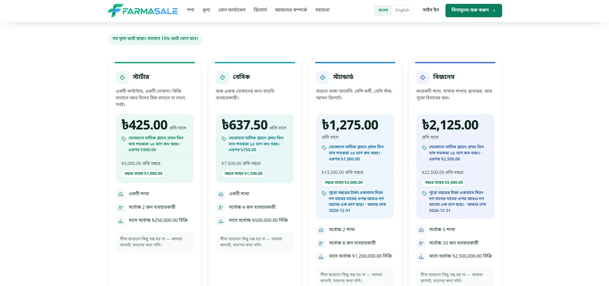Click the users icon next to সর্বোচ্চ 4 জন
The image size is (609, 286).
(x=221, y=207)
